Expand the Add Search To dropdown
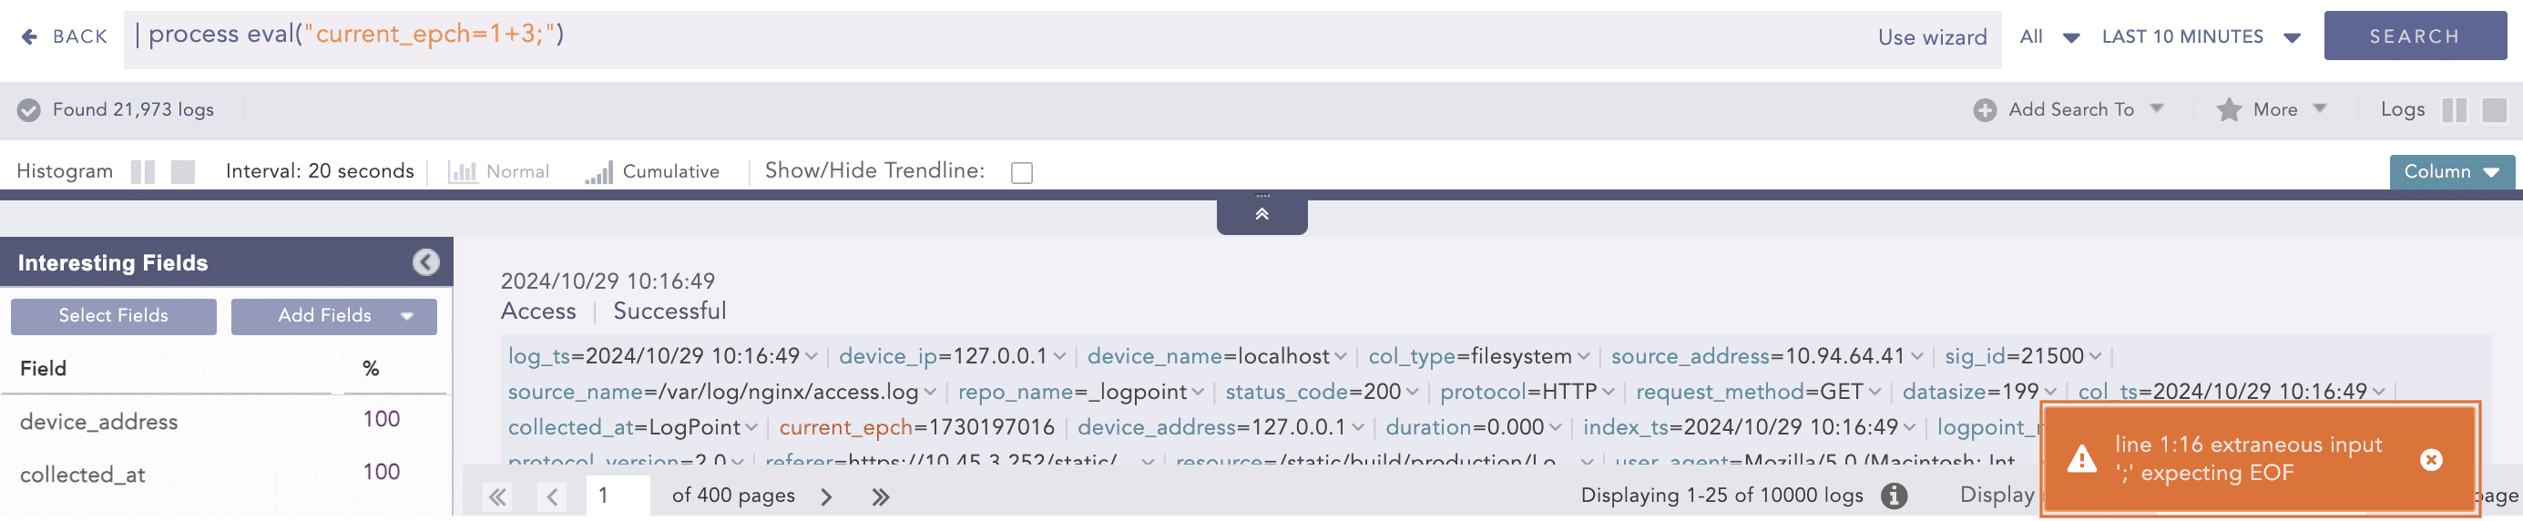Image resolution: width=2523 pixels, height=521 pixels. click(x=2156, y=108)
